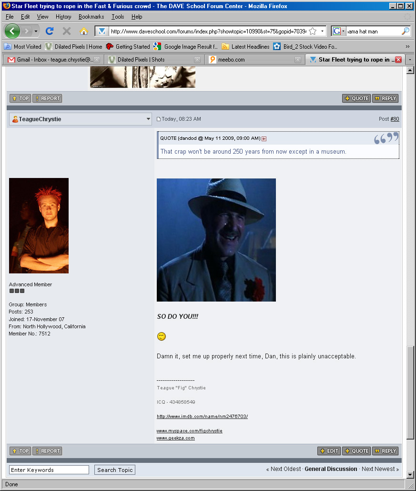Click the upper post's REPORT button

point(47,98)
